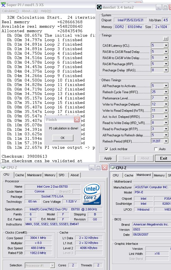Screen dimensions: 171x270
Task: Open the RAS# to CAS# Write Delay dropdown
Action: 166,58
